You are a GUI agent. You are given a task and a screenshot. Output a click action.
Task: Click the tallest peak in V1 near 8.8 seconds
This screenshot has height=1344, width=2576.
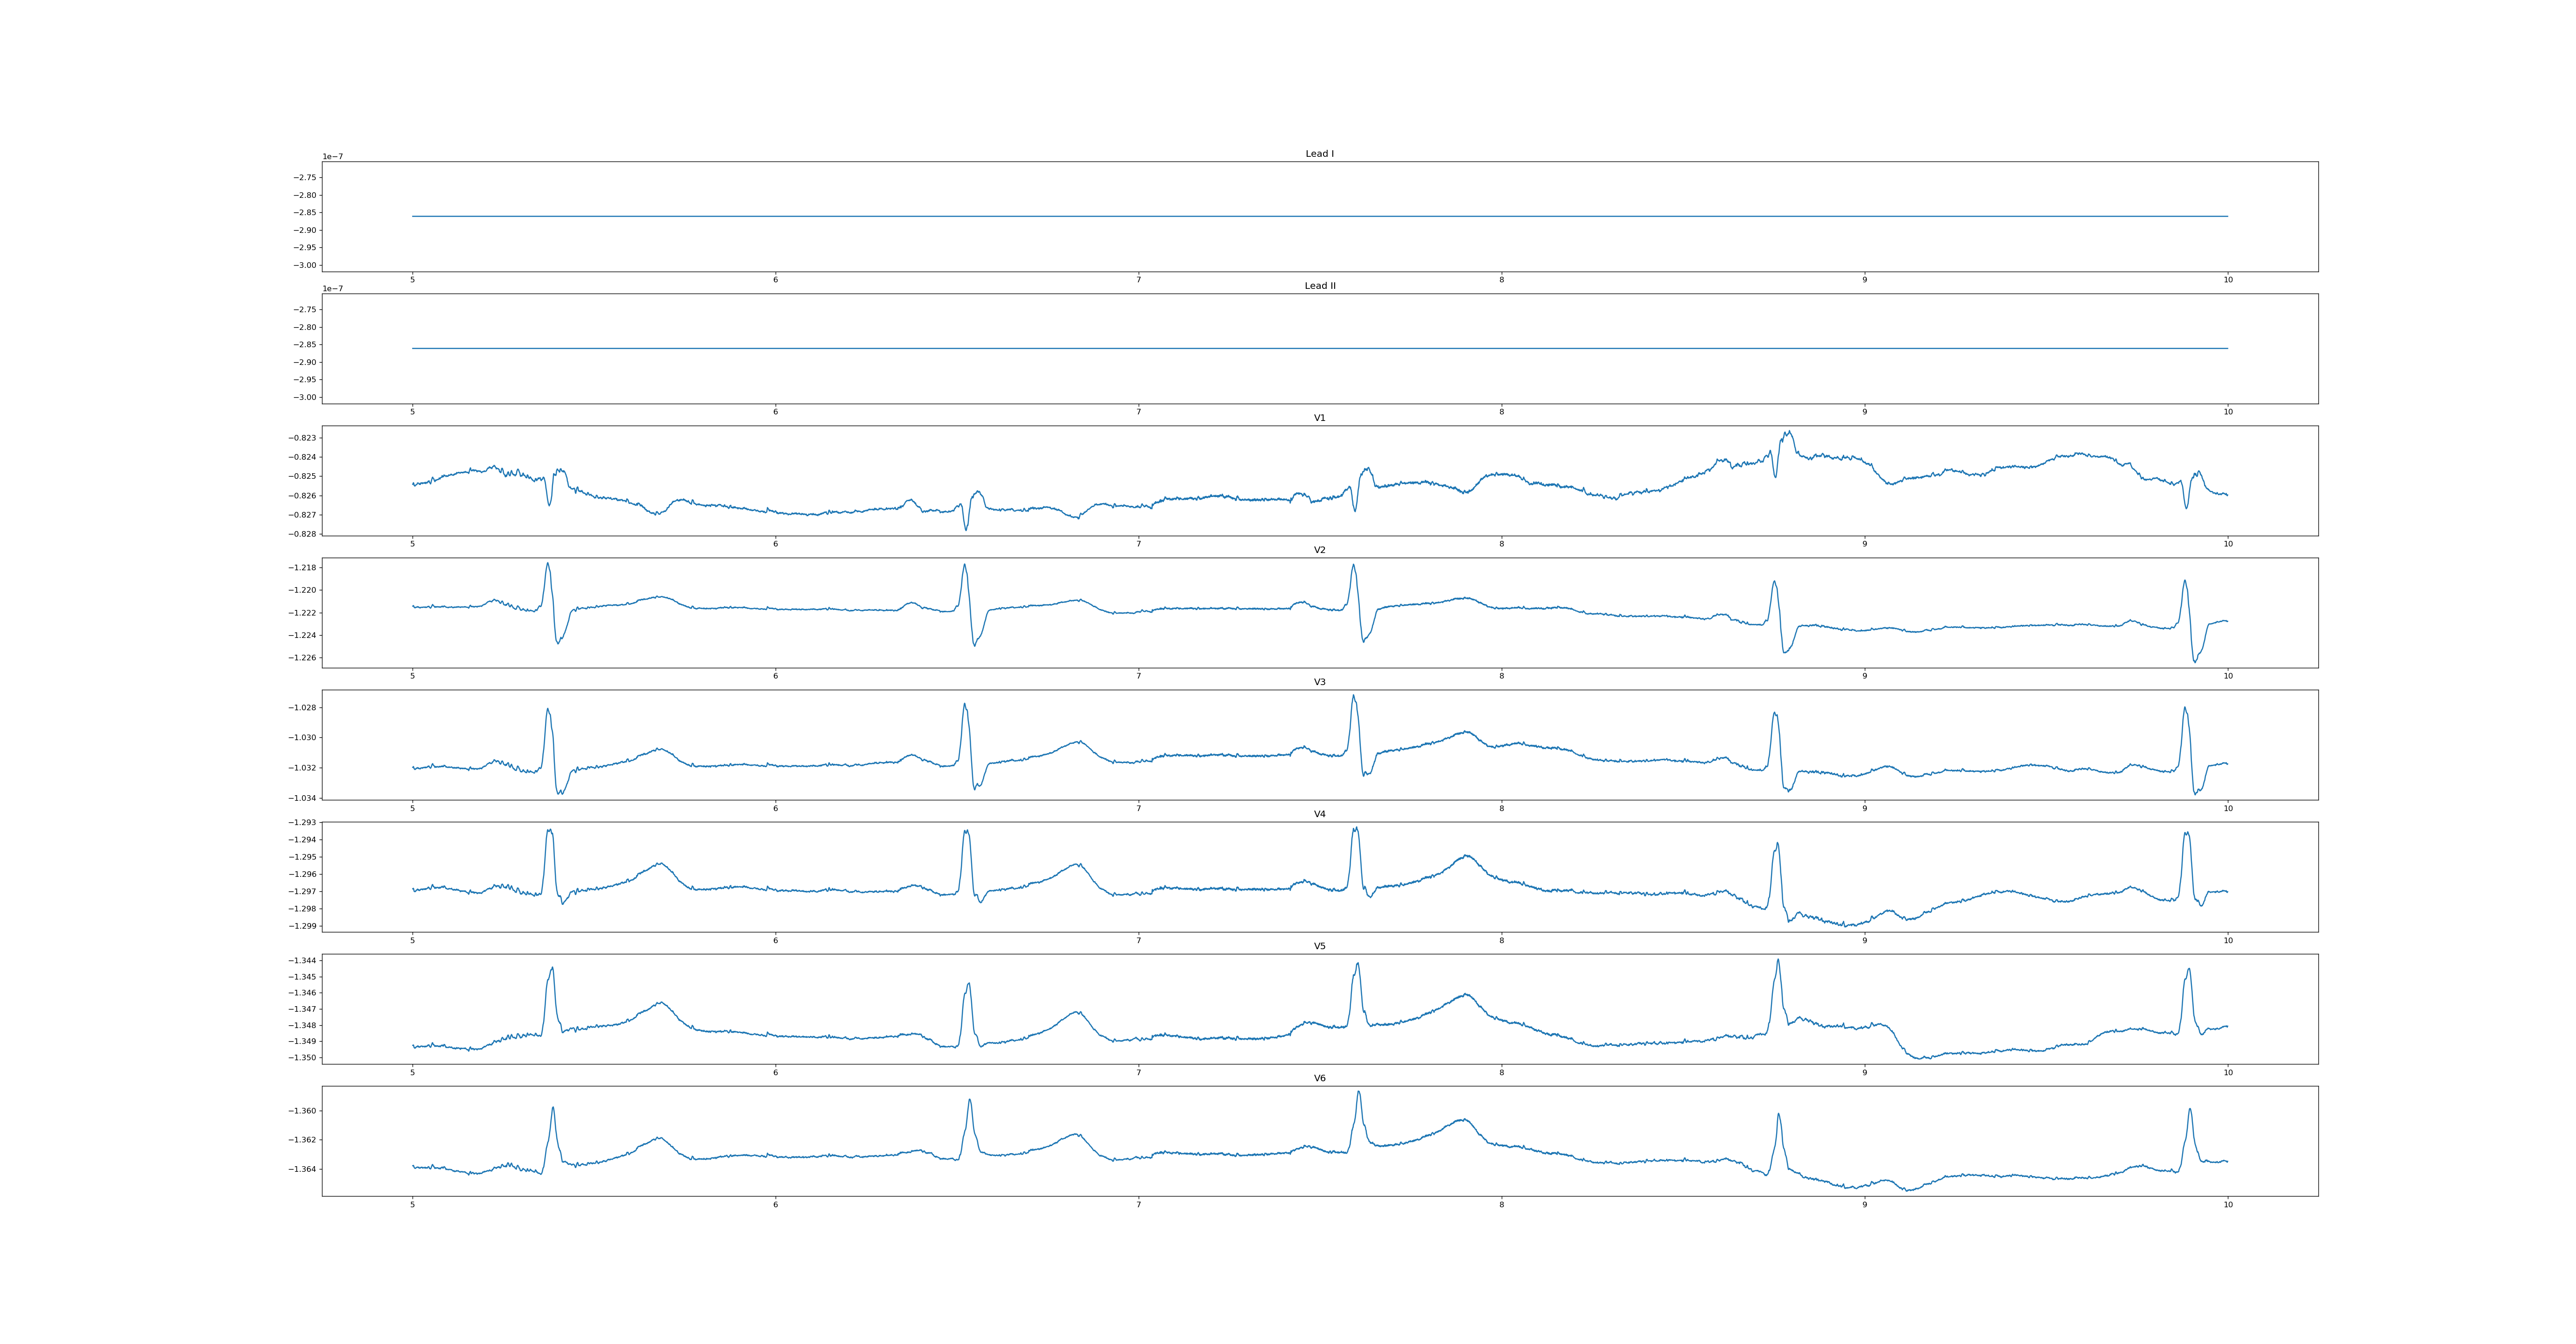coord(1789,432)
